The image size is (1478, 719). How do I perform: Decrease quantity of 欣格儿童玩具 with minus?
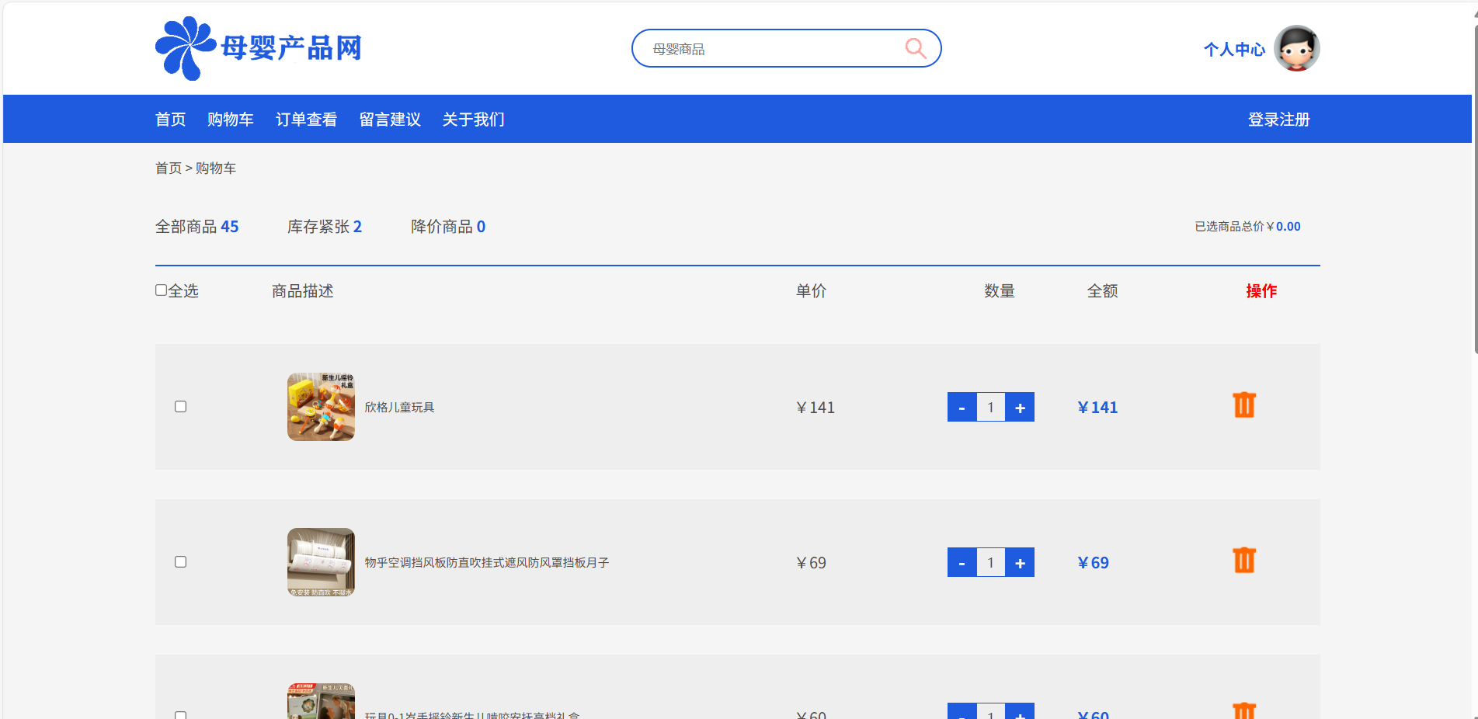click(x=962, y=408)
